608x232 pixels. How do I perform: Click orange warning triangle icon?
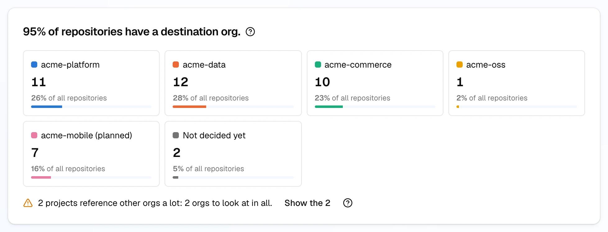[28, 203]
